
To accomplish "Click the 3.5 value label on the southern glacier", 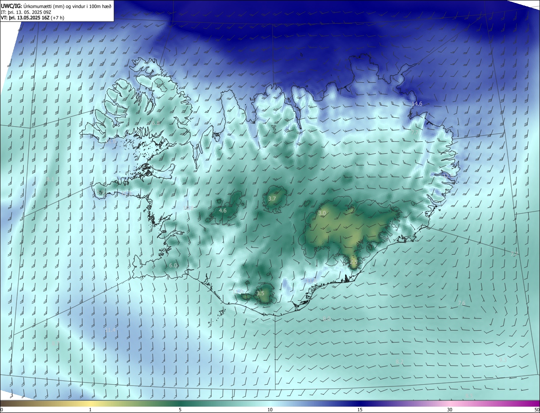I will tap(260, 293).
